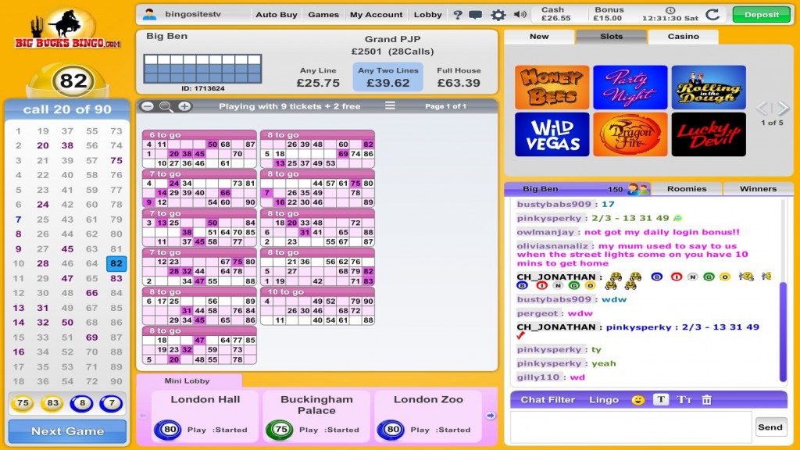Open the emoji smiley picker
The height and width of the screenshot is (450, 800).
(x=637, y=400)
